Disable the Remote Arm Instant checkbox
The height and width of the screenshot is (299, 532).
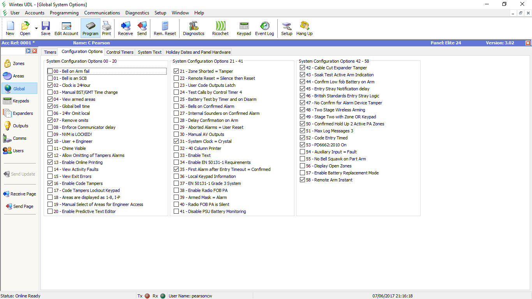pos(303,180)
